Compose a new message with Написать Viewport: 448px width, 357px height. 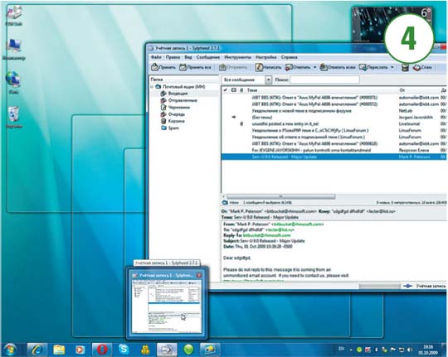click(268, 67)
